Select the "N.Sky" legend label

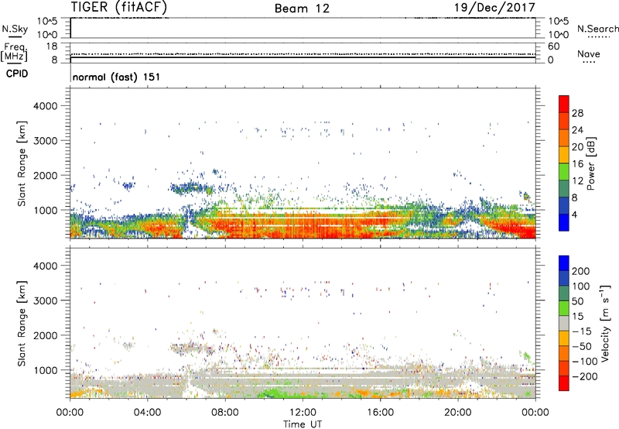15,29
